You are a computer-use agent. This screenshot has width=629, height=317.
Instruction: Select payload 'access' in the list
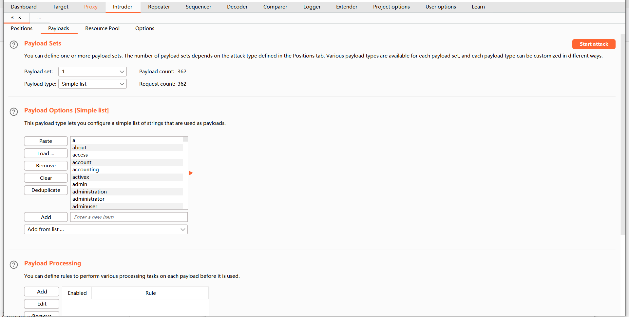point(126,155)
